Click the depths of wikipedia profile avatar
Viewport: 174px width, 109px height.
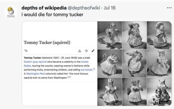pyautogui.click(x=11, y=12)
